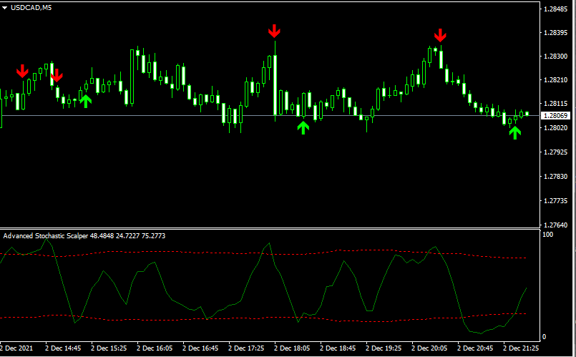Click the USDCAD,M5 symbol title

pyautogui.click(x=31, y=8)
